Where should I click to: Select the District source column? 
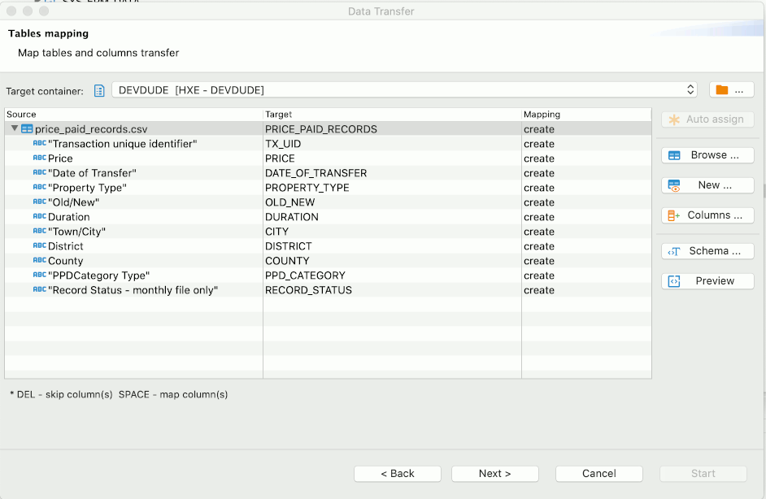[134, 246]
